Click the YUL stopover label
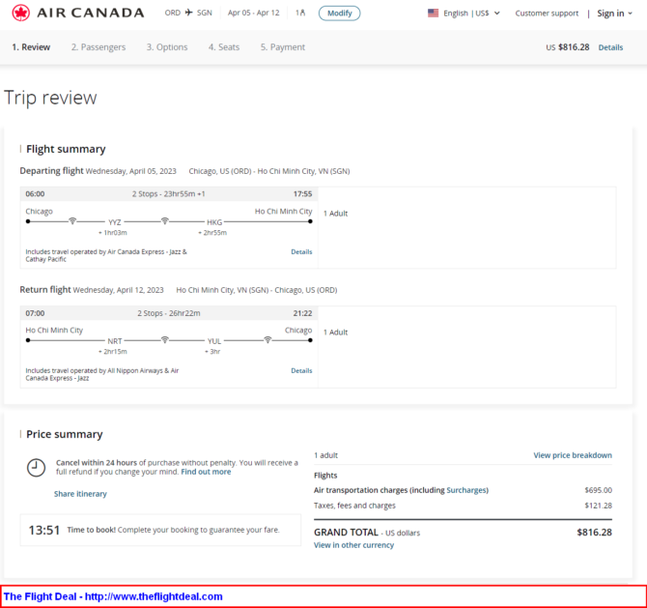The width and height of the screenshot is (647, 608). tap(214, 341)
